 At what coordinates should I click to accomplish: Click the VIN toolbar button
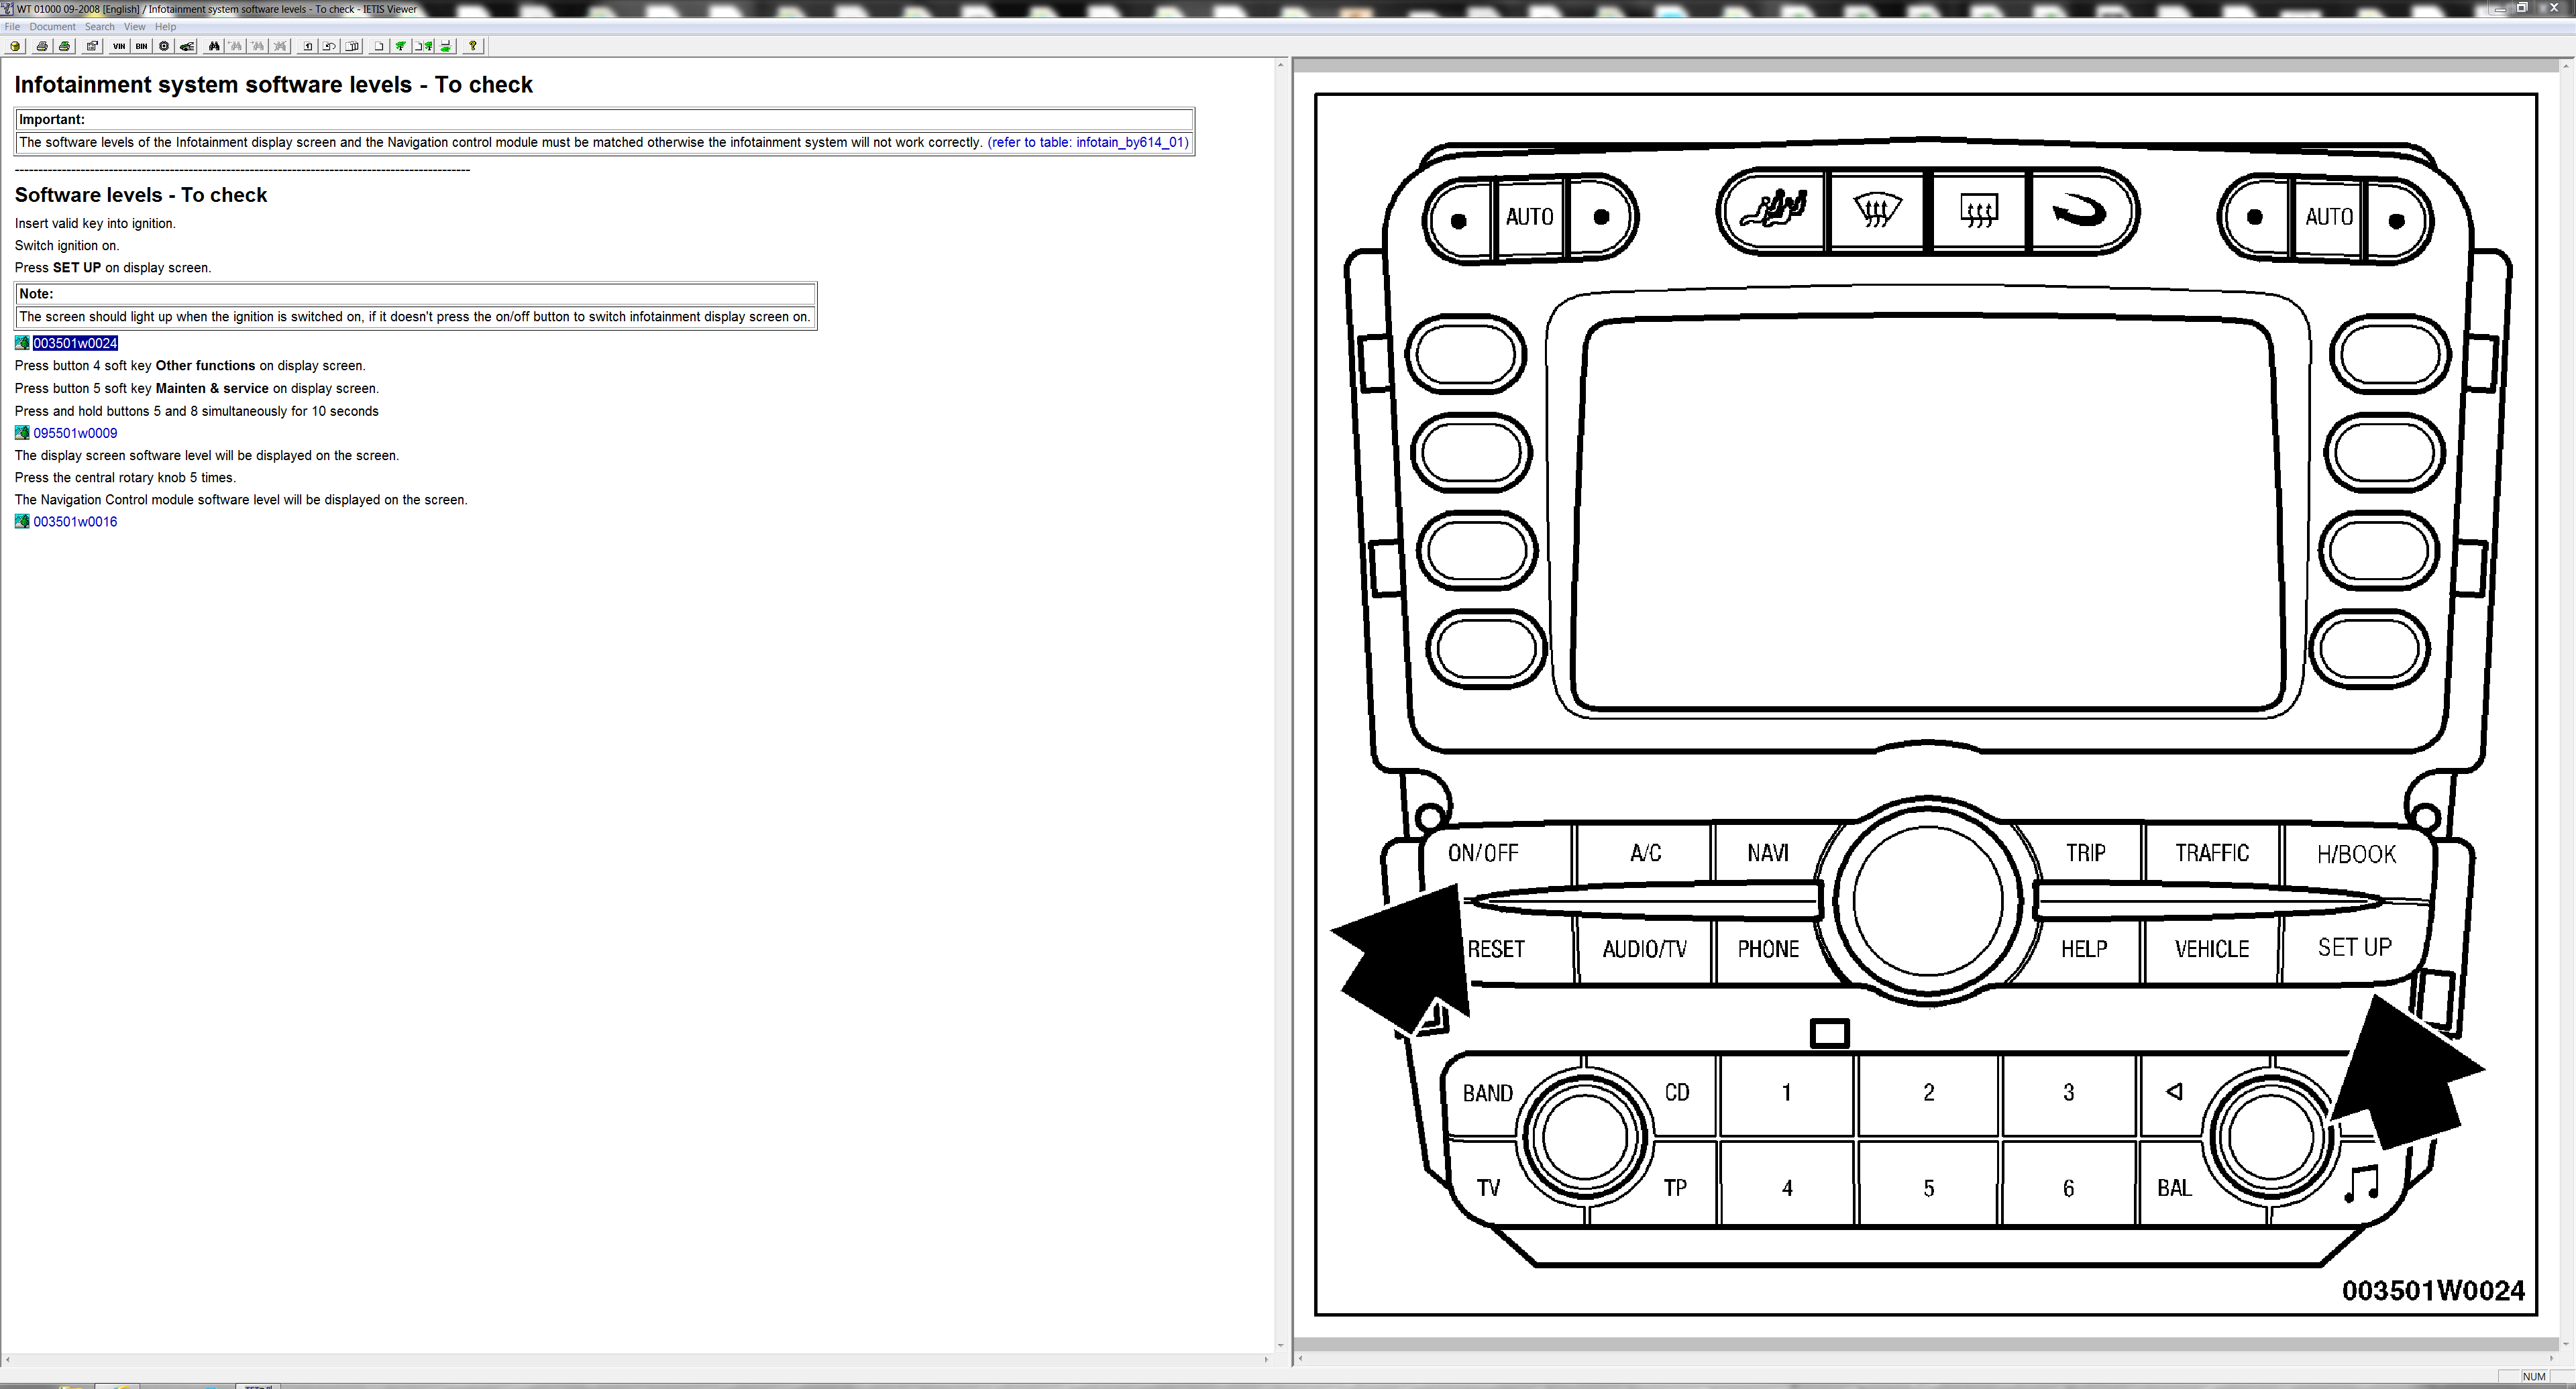coord(119,46)
